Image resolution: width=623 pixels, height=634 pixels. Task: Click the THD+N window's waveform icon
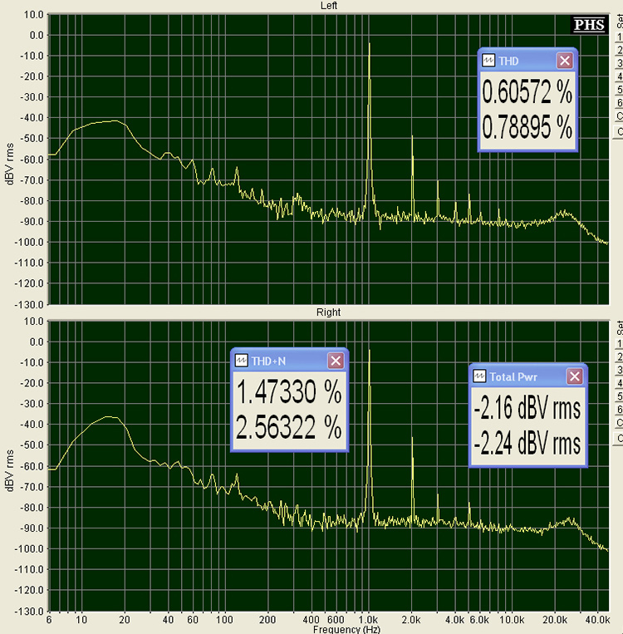(x=241, y=361)
